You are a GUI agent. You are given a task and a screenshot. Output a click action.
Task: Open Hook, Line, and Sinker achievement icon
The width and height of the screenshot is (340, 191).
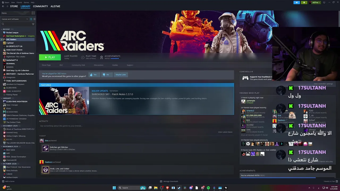click(x=45, y=170)
